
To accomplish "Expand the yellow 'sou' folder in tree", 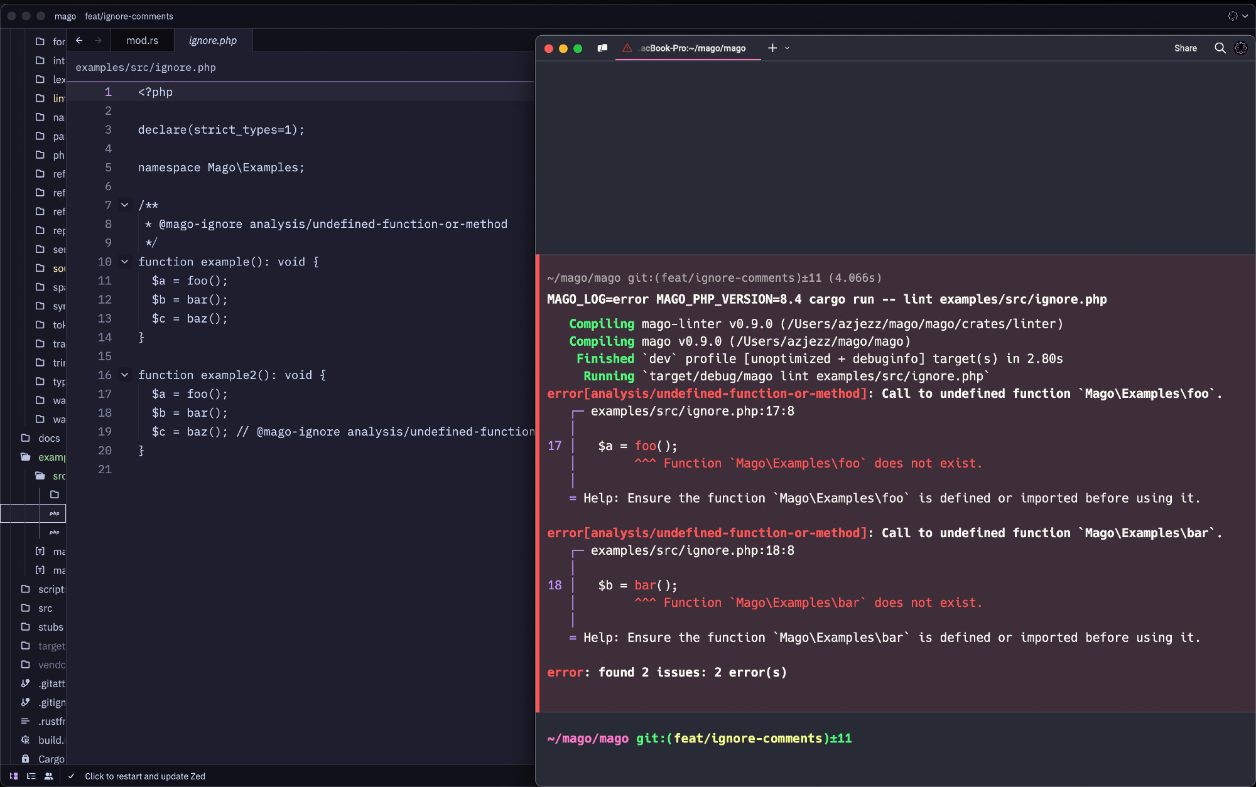I will click(x=50, y=268).
